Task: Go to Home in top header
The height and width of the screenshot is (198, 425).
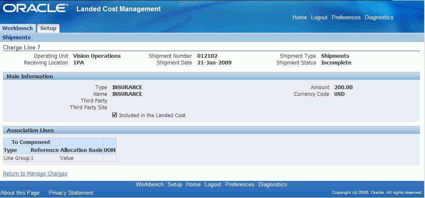Action: coord(299,18)
